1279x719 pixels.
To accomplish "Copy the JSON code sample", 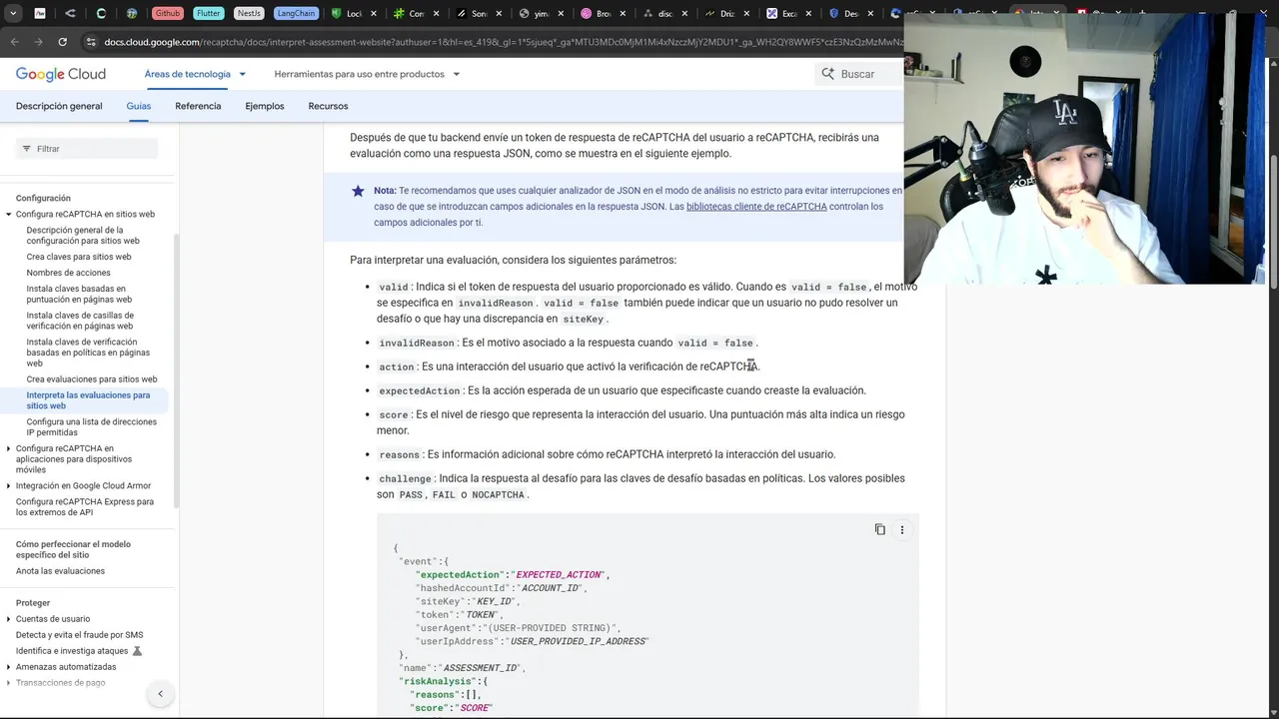I will [880, 529].
